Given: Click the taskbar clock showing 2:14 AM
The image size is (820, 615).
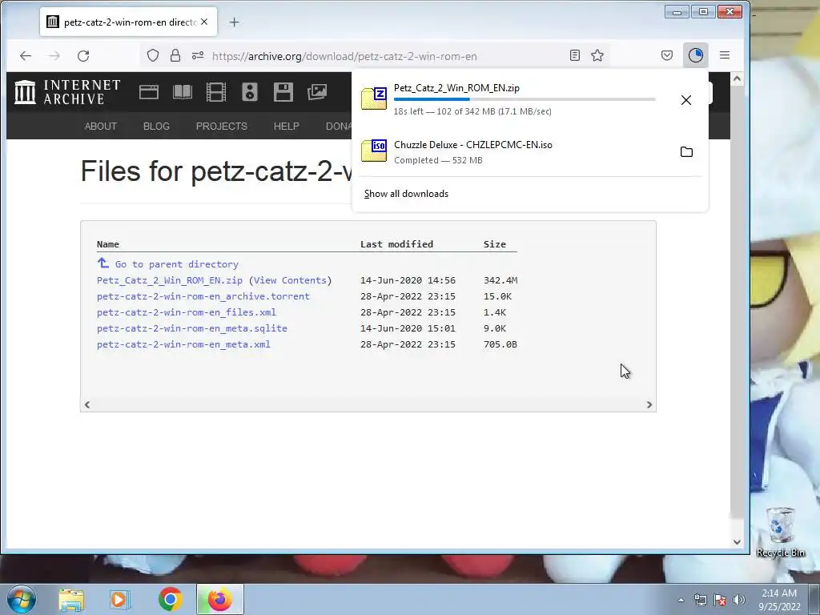Looking at the screenshot, I should [779, 600].
